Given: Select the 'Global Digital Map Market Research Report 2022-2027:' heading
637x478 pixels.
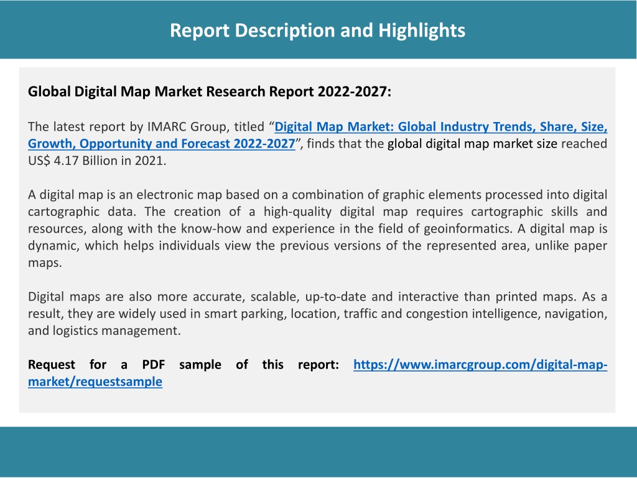Looking at the screenshot, I should pos(209,91).
